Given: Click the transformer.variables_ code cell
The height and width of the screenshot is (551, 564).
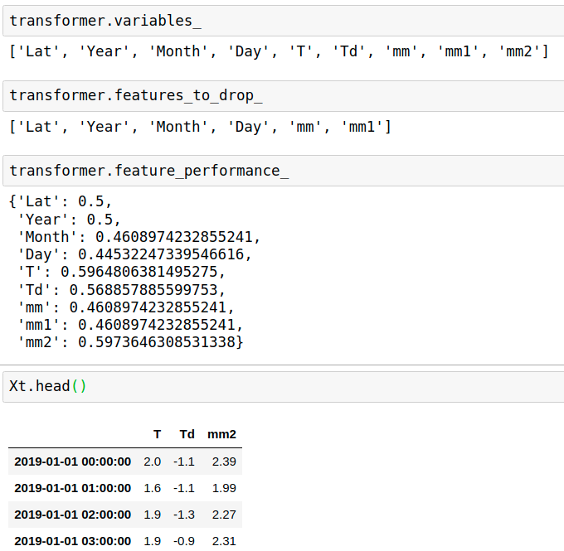Looking at the screenshot, I should tap(282, 21).
